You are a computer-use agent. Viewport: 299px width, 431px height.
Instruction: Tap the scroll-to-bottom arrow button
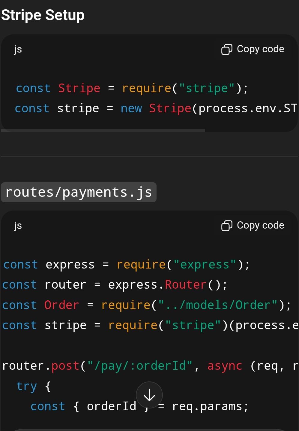[149, 395]
